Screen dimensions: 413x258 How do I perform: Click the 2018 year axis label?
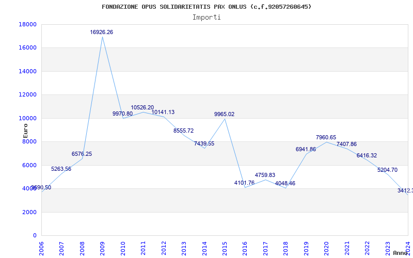click(x=286, y=248)
